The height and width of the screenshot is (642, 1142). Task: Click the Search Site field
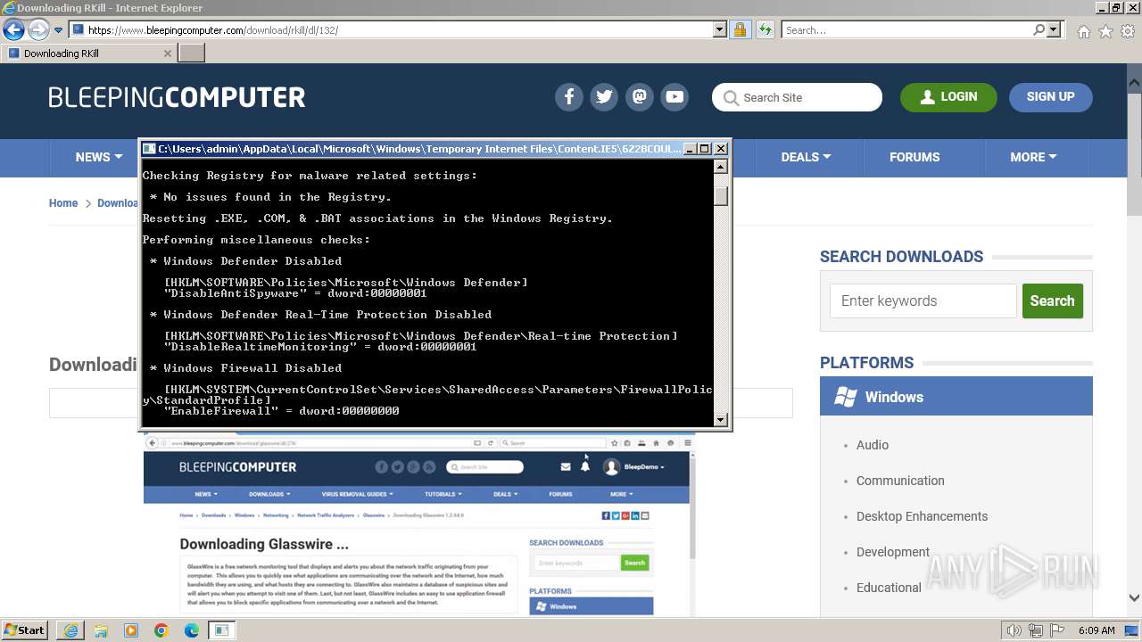click(x=797, y=97)
